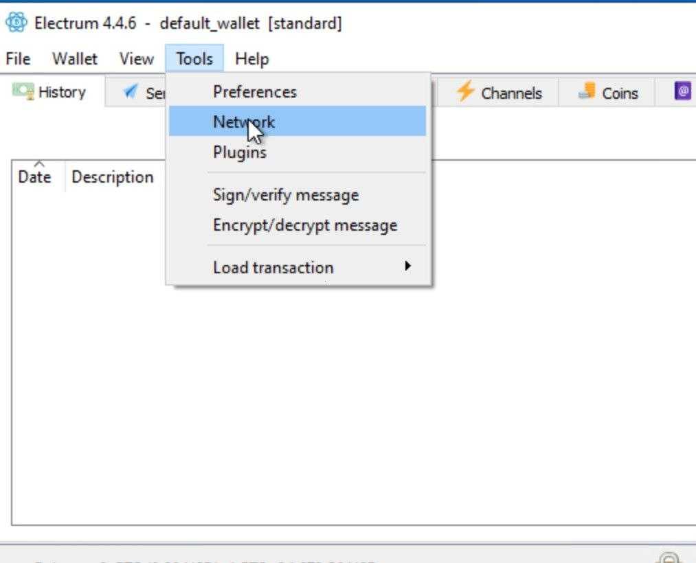Expand the Load transaction submenu
Screen dimensions: 696x563
(298, 267)
